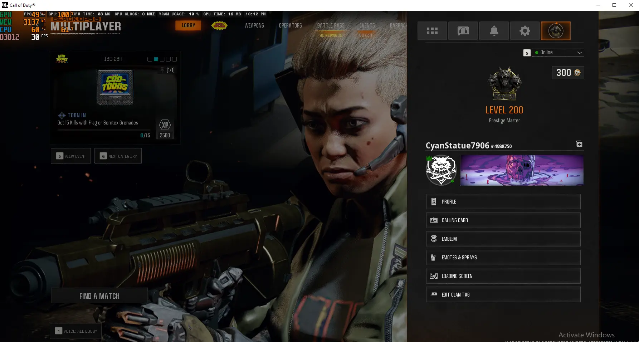Click the Emblem row icon
The image size is (639, 342).
click(x=434, y=239)
